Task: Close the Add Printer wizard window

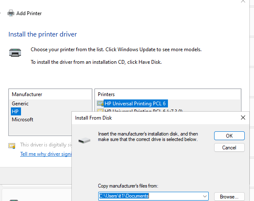Action: (243, 1)
